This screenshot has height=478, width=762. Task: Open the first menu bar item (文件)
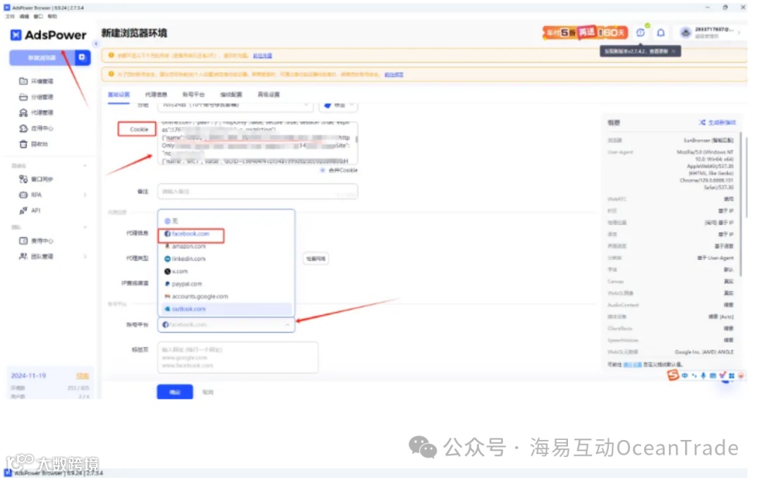[x=10, y=16]
